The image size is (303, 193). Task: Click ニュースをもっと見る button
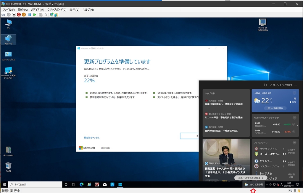pyautogui.click(x=251, y=178)
